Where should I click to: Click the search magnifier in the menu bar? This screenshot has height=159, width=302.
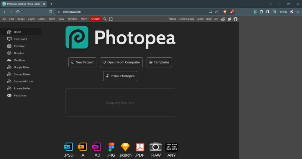(x=105, y=19)
